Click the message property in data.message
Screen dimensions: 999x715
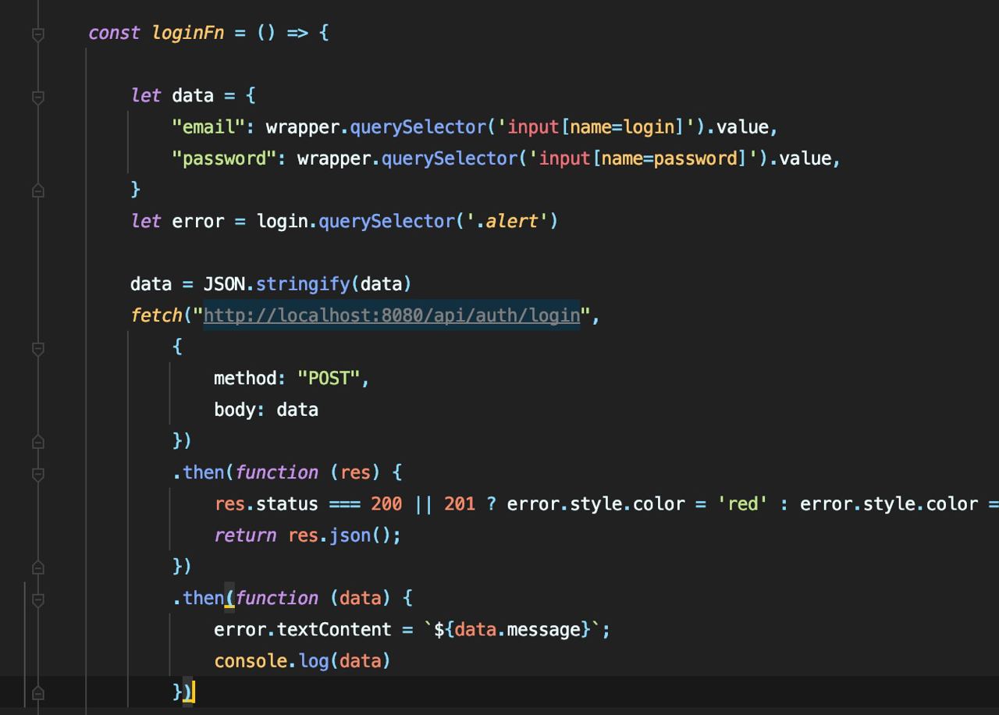point(543,630)
